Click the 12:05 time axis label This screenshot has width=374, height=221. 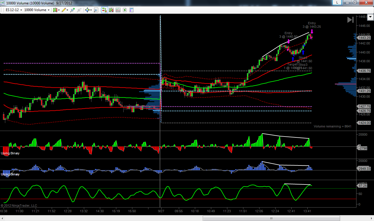pyautogui.click(x=259, y=211)
